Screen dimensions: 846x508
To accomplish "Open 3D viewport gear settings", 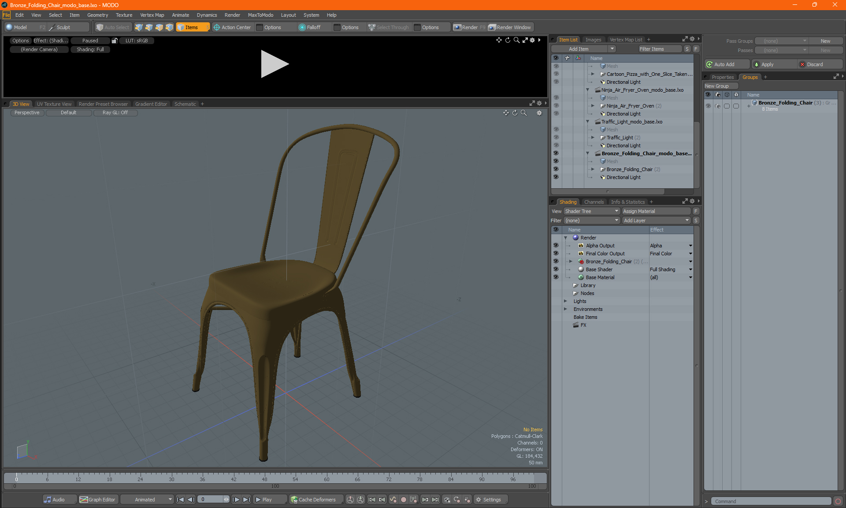I will (x=539, y=113).
